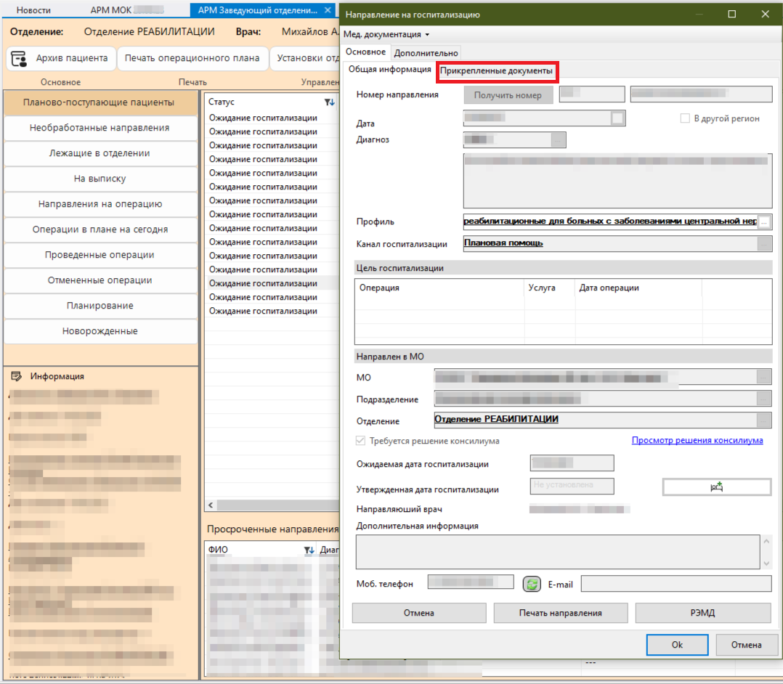Image resolution: width=783 pixels, height=684 pixels.
Task: Click the Печать направления button
Action: coord(560,613)
